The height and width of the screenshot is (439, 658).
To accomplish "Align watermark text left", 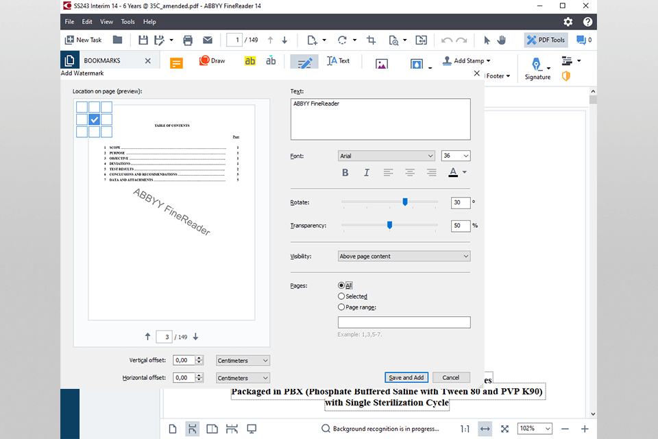I will 388,173.
